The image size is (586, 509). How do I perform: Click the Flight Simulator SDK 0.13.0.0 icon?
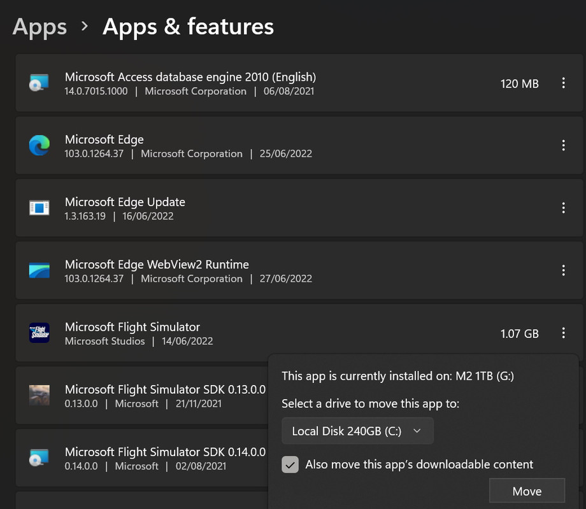39,395
